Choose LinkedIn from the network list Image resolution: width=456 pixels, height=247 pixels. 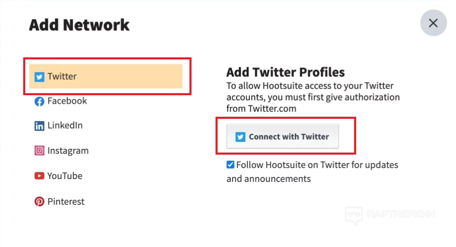[65, 125]
